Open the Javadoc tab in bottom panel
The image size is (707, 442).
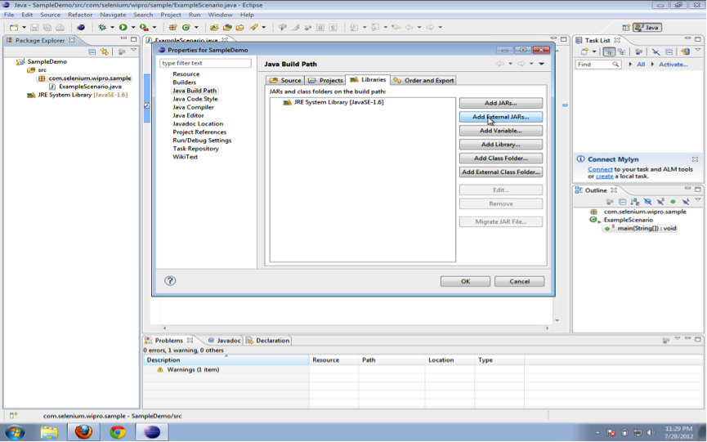click(x=224, y=341)
